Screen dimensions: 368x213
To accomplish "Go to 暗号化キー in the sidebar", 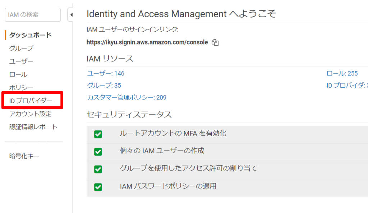I will tap(24, 156).
